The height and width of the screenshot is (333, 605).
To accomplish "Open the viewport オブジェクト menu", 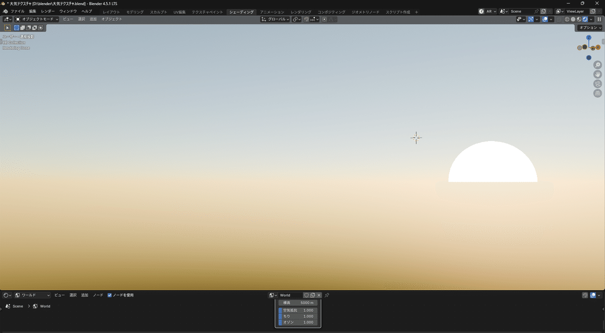I will click(x=111, y=19).
